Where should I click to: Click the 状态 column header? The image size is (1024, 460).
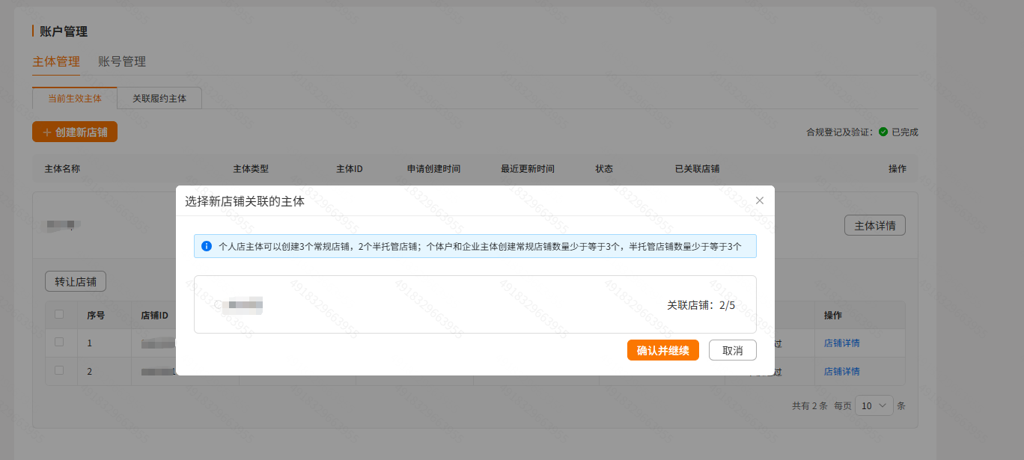point(604,168)
